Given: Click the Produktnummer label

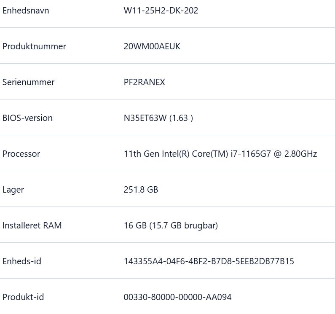Looking at the screenshot, I should [34, 46].
